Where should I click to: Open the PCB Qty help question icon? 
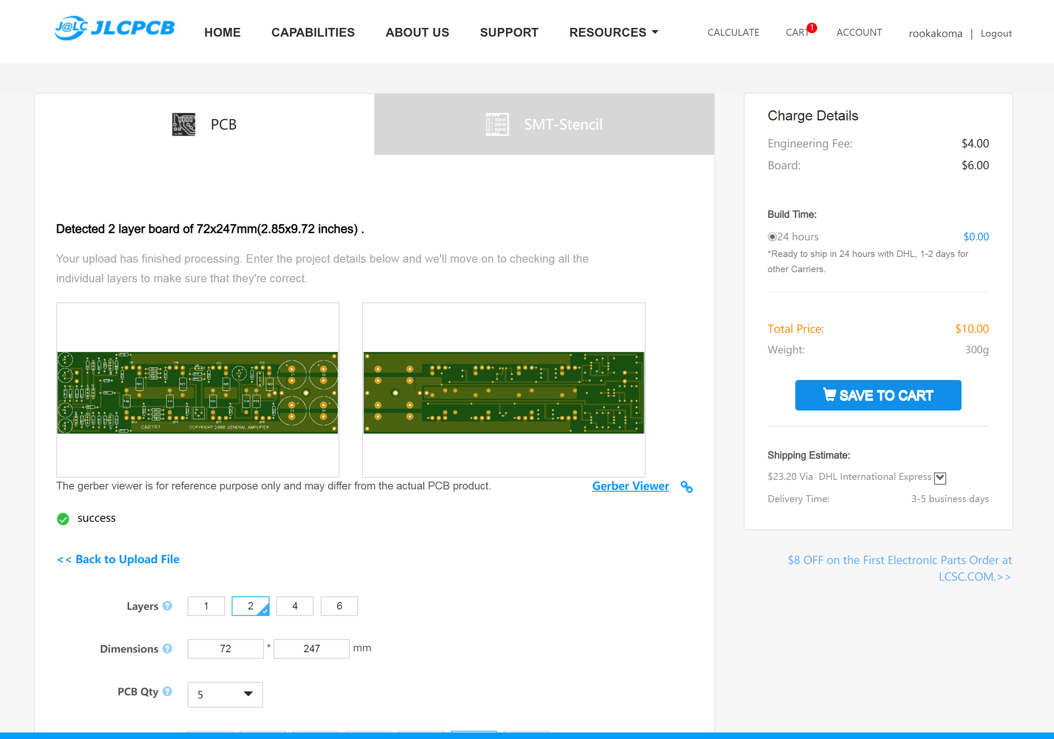point(168,691)
